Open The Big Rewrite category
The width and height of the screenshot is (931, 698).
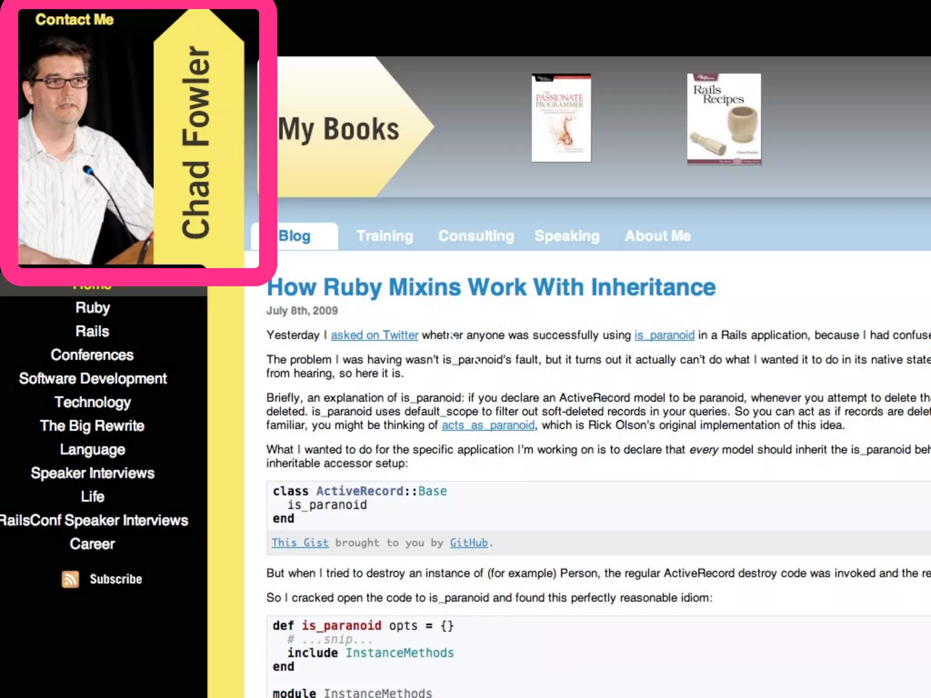point(92,426)
